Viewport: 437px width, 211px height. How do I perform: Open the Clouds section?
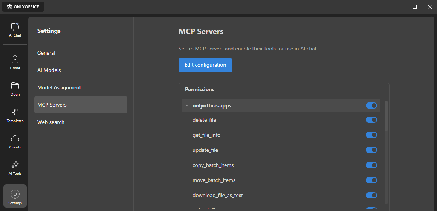tap(15, 142)
